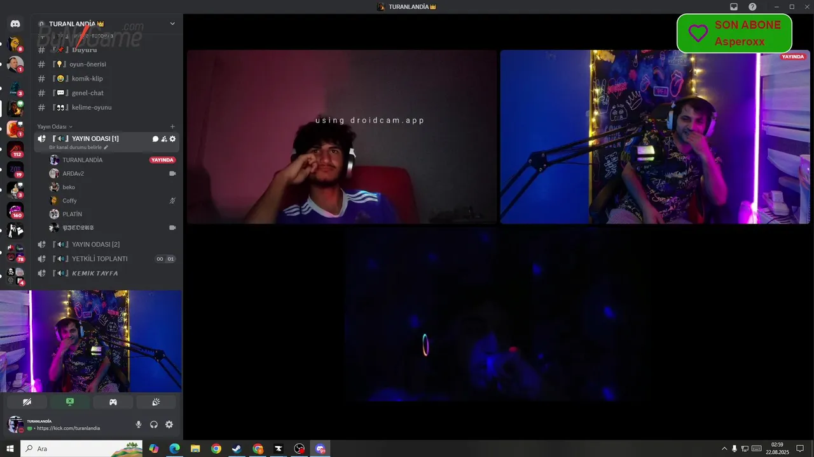This screenshot has height=457, width=814.
Task: Open the TURANLANDİA user avatar in user panel
Action: click(x=15, y=424)
